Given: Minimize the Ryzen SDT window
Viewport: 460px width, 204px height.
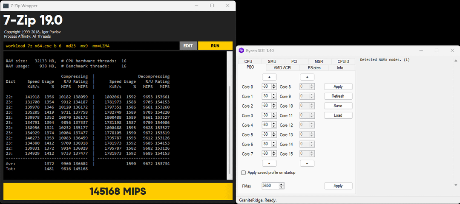Looking at the screenshot, I should pyautogui.click(x=420, y=50).
